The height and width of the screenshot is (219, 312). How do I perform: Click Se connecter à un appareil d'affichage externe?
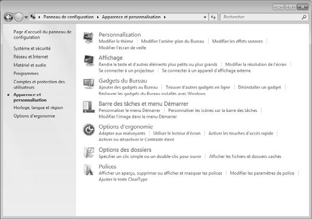point(206,70)
